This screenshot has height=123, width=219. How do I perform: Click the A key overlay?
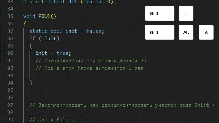point(206,33)
